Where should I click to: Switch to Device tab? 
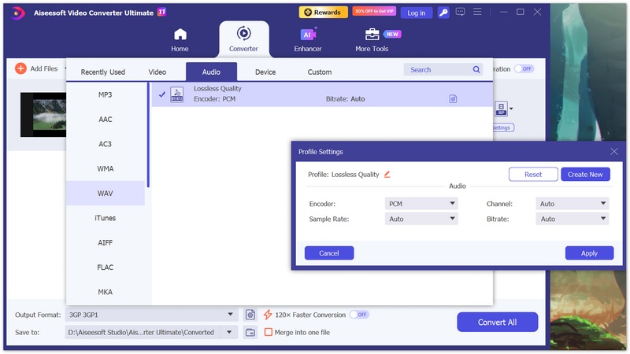tap(265, 72)
